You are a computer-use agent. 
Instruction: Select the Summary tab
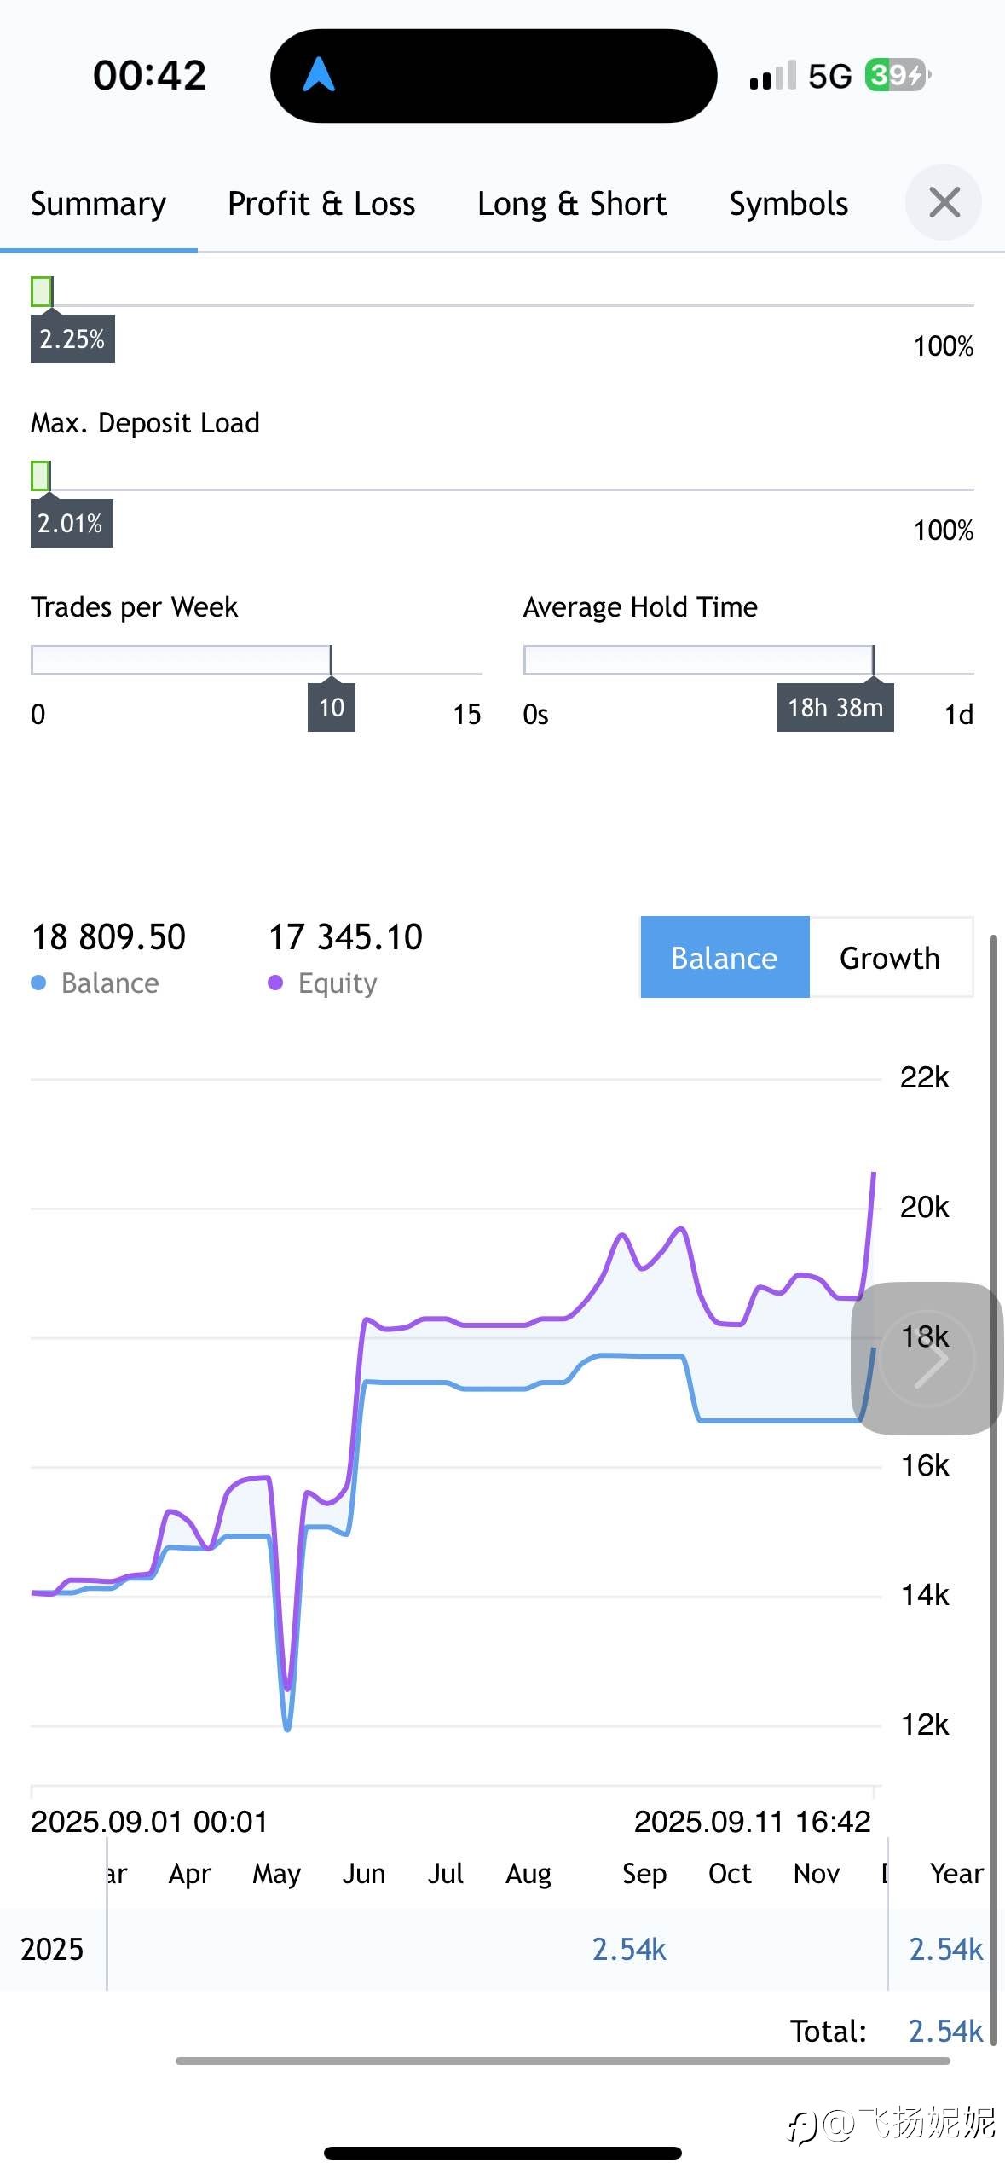(x=99, y=204)
